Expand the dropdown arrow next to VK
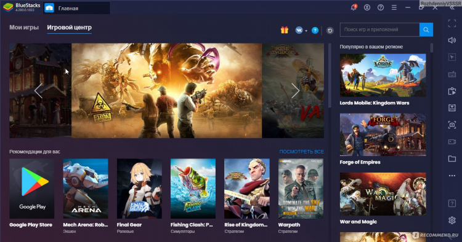Image resolution: width=462 pixels, height=242 pixels. coord(306,31)
